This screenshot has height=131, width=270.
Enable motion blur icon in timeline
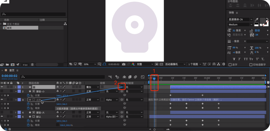pos(135,77)
